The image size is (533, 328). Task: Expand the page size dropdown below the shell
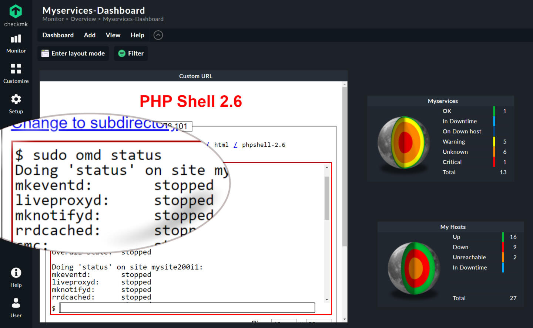coord(284,322)
